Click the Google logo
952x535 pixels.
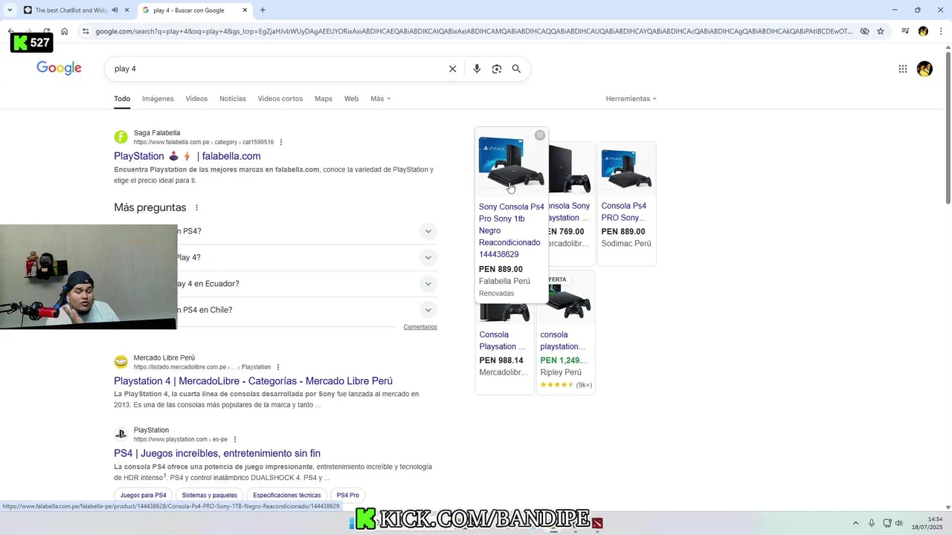[x=59, y=68]
